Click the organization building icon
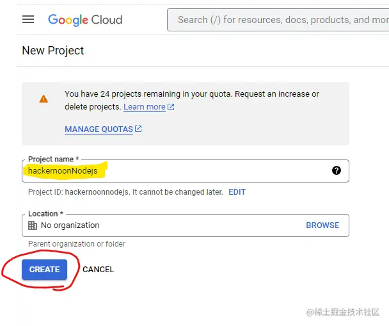This screenshot has height=326, width=389. coord(33,225)
